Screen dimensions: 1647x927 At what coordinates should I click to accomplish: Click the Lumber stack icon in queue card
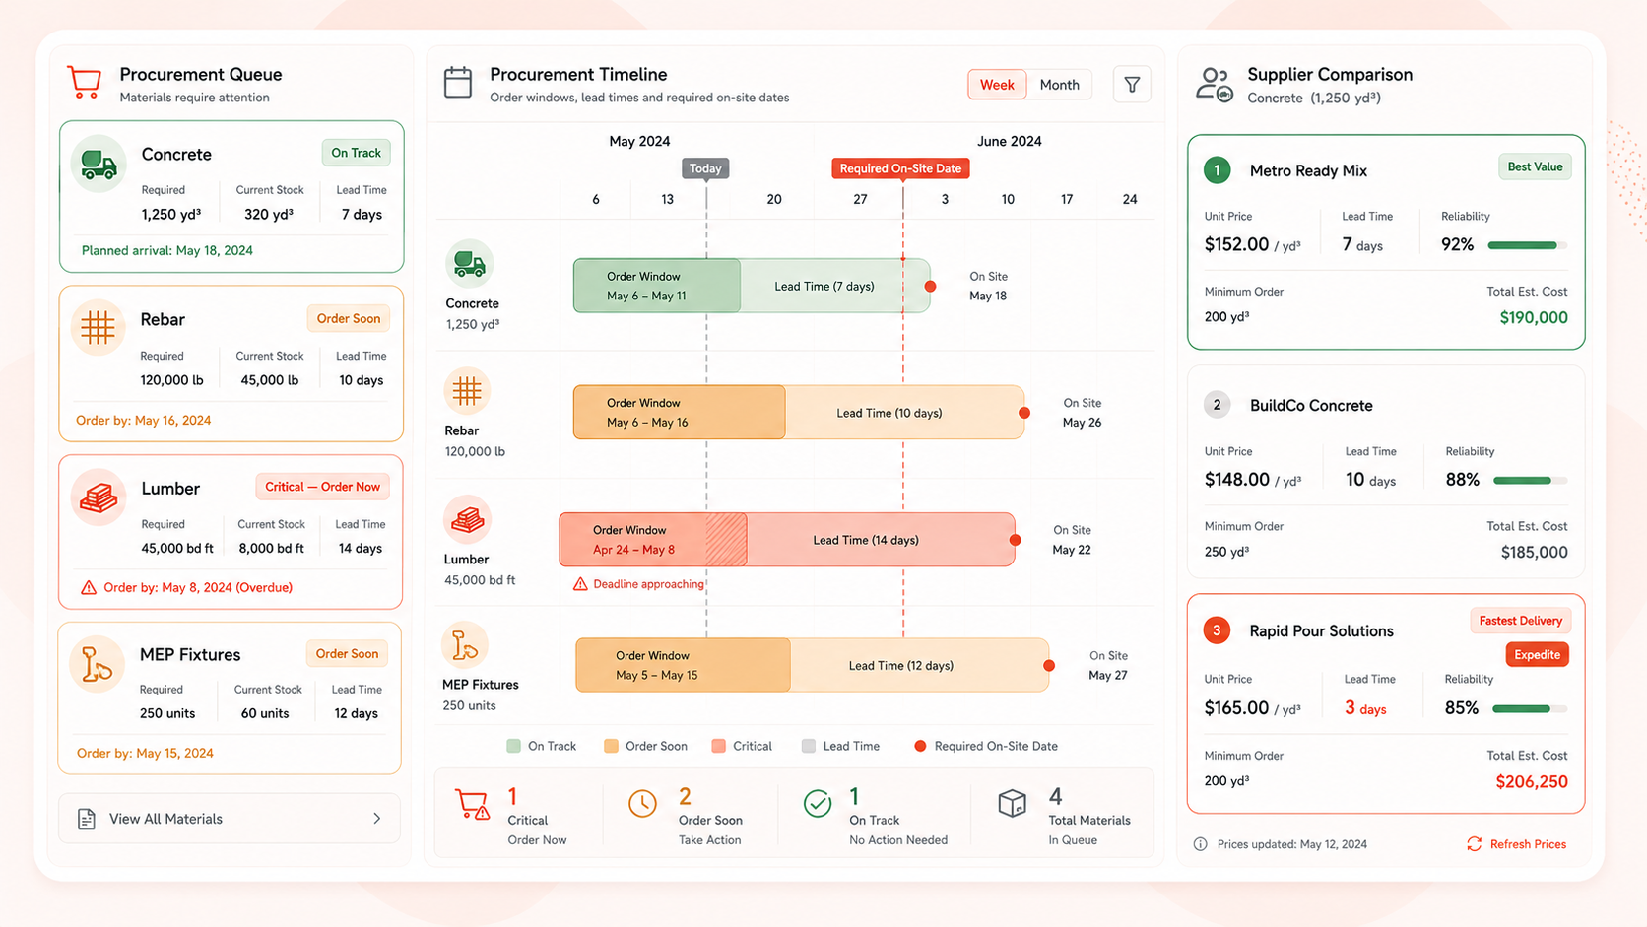tap(98, 497)
